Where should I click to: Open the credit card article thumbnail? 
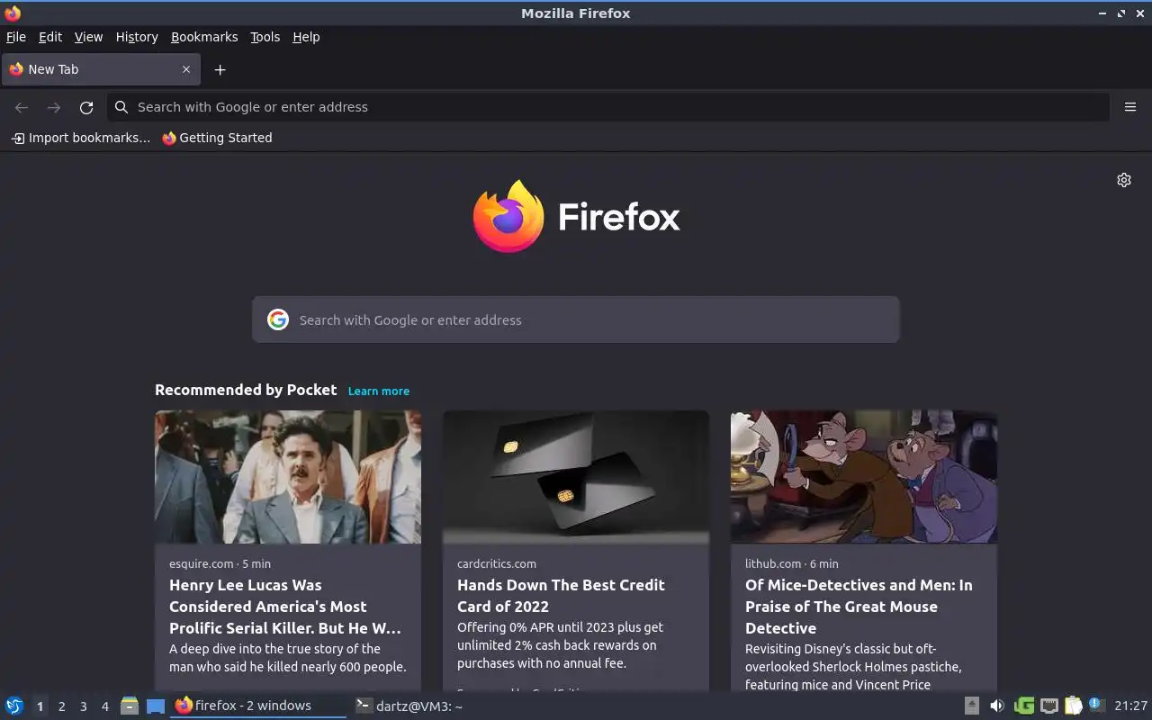tap(576, 477)
